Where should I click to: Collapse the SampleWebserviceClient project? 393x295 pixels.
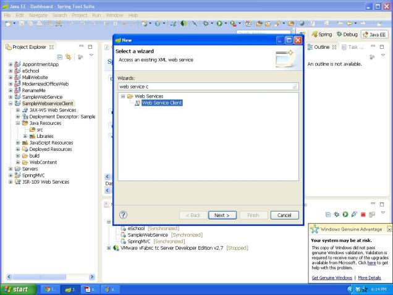[11, 103]
